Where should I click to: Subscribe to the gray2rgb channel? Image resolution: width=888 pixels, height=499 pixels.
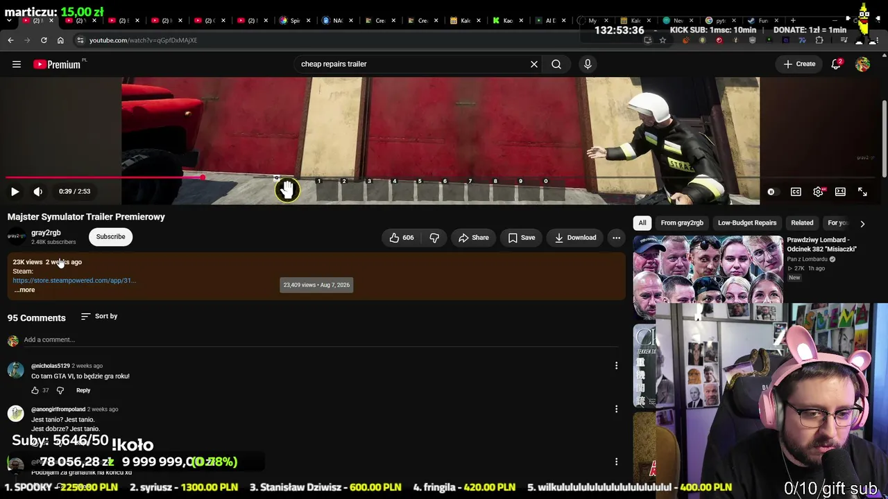[x=110, y=237]
